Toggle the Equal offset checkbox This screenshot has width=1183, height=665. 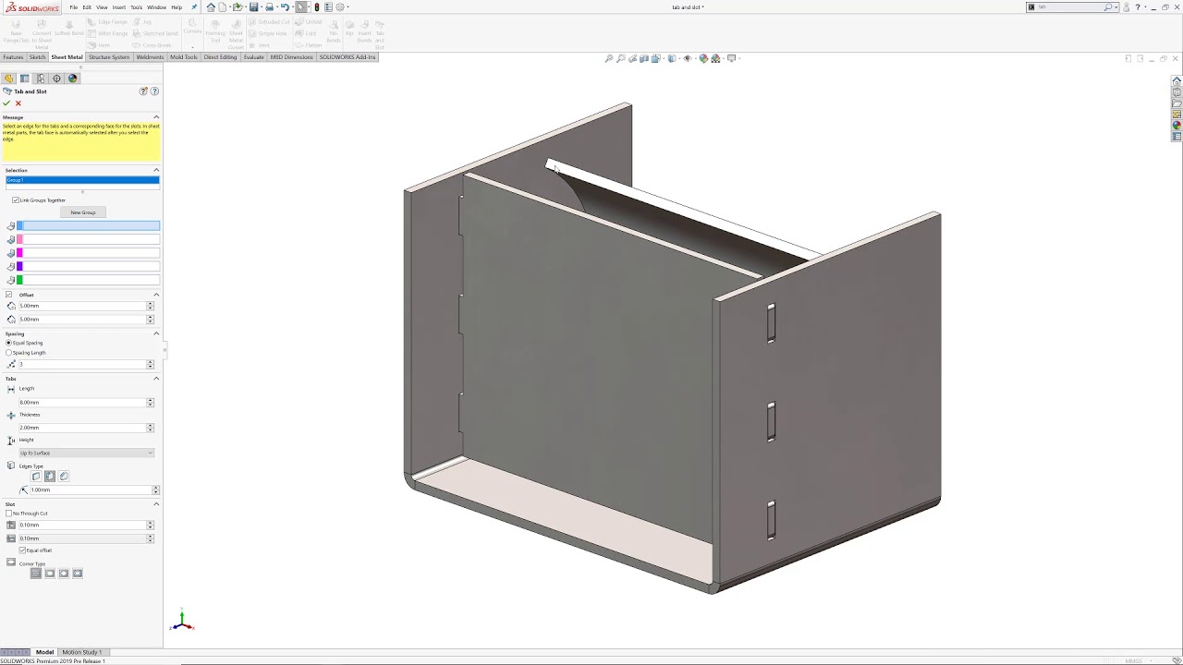tap(22, 550)
